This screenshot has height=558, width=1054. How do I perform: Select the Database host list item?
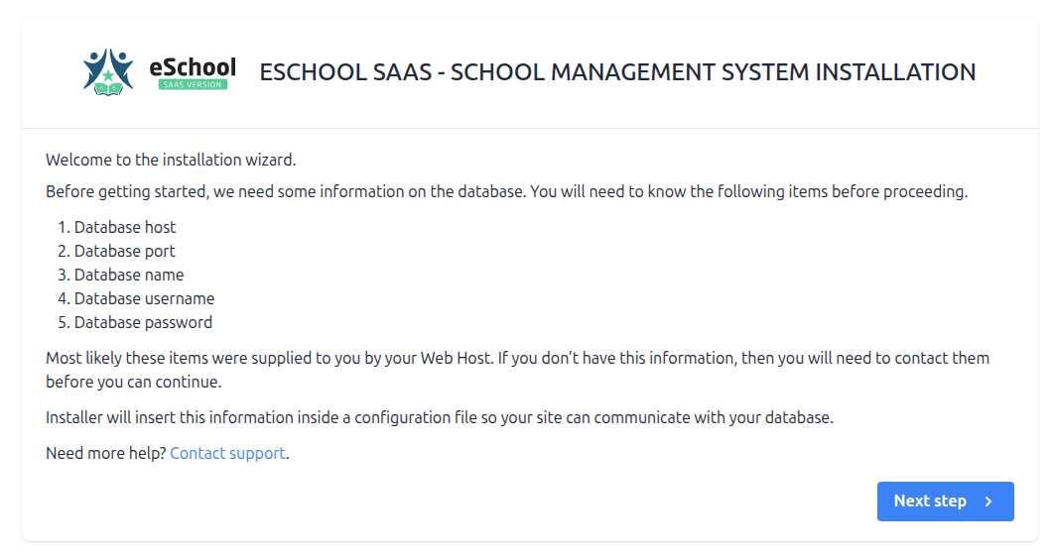point(125,227)
